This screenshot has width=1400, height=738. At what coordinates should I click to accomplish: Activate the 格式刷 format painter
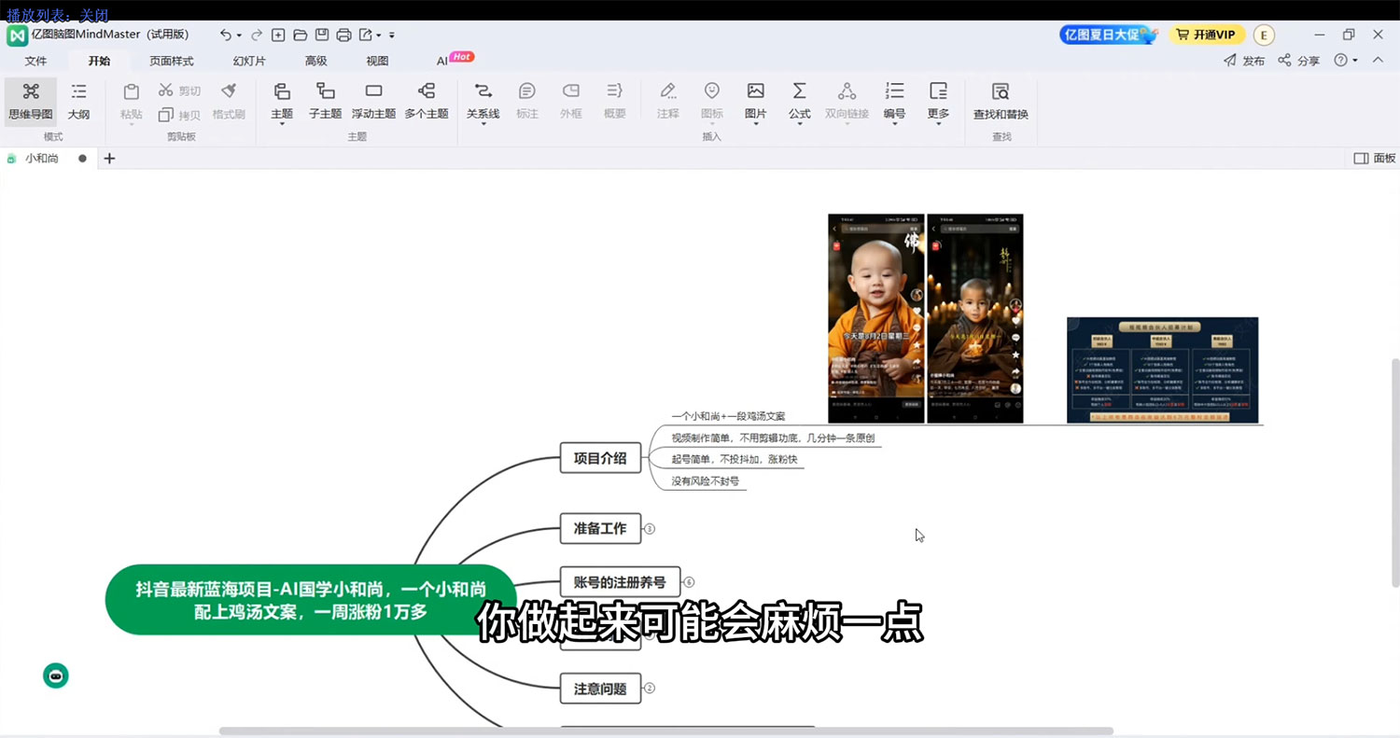[x=227, y=101]
